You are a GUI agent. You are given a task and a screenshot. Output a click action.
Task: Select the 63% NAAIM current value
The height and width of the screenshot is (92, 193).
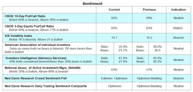[114, 70]
